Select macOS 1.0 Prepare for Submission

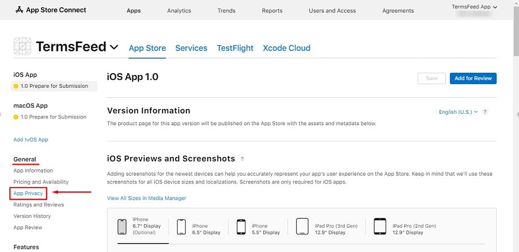point(50,117)
